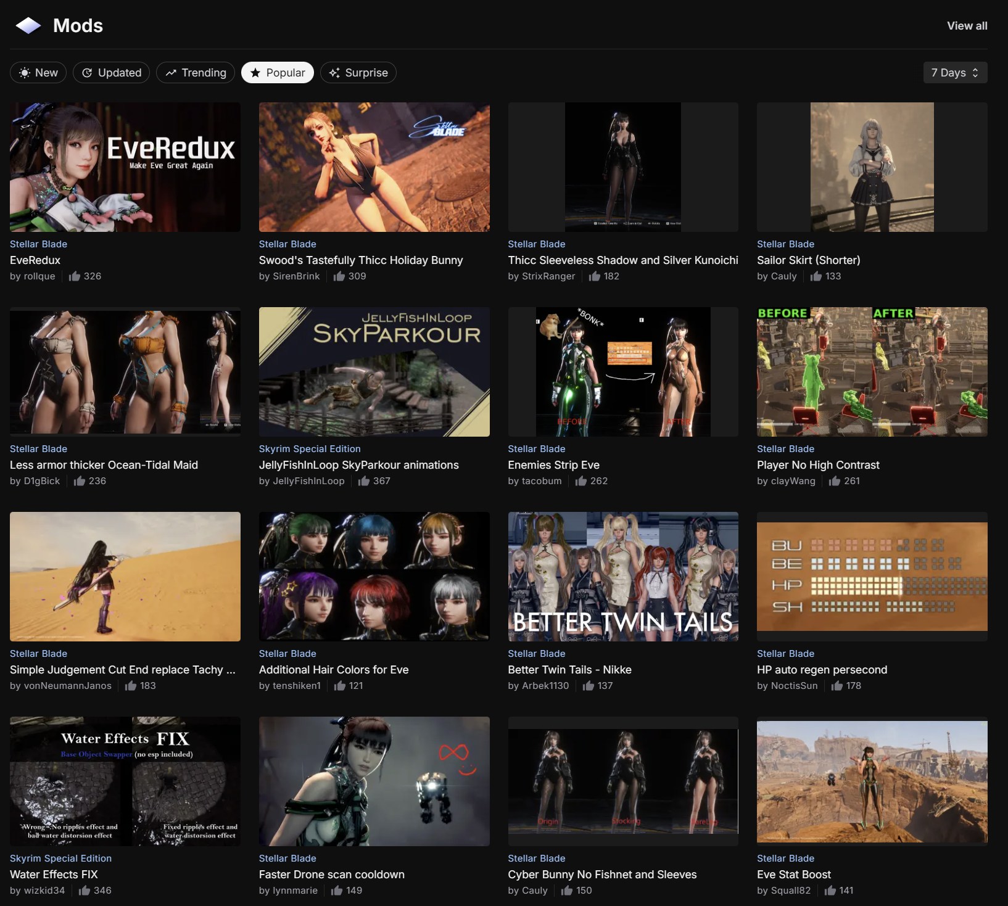
Task: Click the Mods diamond logo icon
Action: 28,25
